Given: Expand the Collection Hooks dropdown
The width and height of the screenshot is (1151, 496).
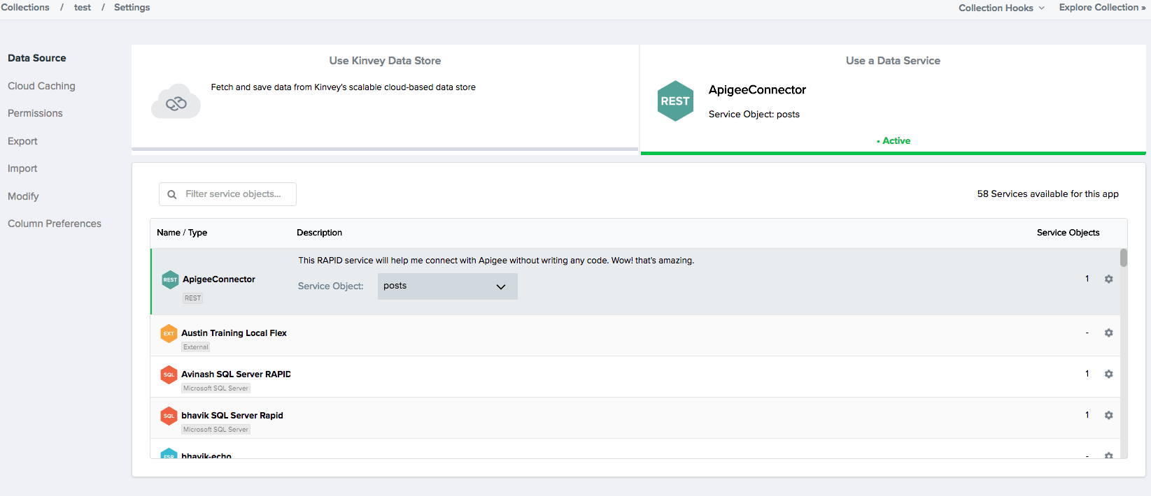Looking at the screenshot, I should (x=1001, y=8).
